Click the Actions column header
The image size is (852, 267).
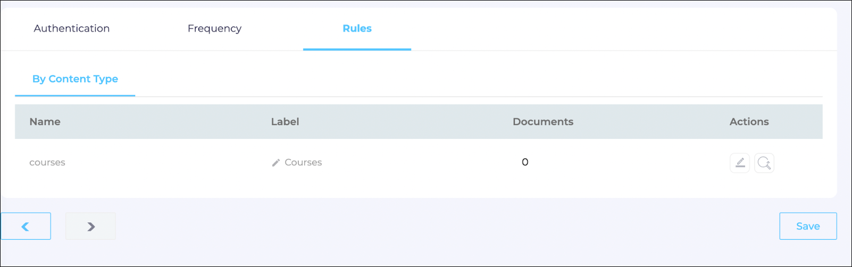point(749,122)
